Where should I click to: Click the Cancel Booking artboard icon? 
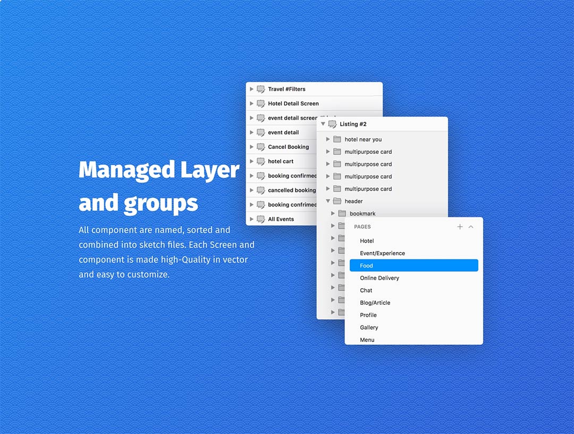click(260, 147)
